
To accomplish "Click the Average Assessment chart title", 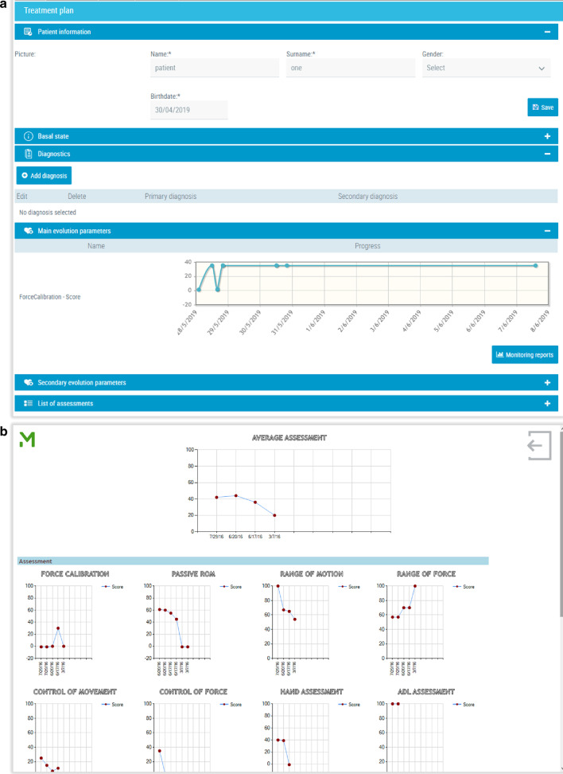I will click(289, 437).
